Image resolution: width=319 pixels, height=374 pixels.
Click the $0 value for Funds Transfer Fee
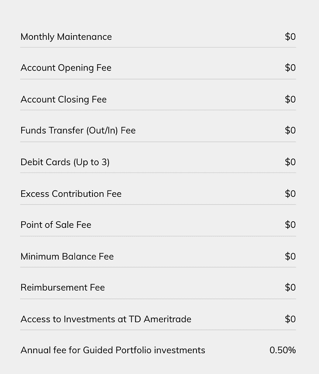[290, 131]
